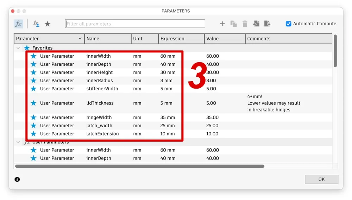Click User Parameter label in the innerRadius row
This screenshot has width=352, height=200.
tap(57, 80)
